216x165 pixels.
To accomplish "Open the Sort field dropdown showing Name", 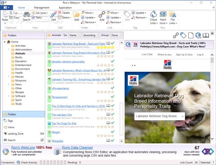I will [75, 35].
